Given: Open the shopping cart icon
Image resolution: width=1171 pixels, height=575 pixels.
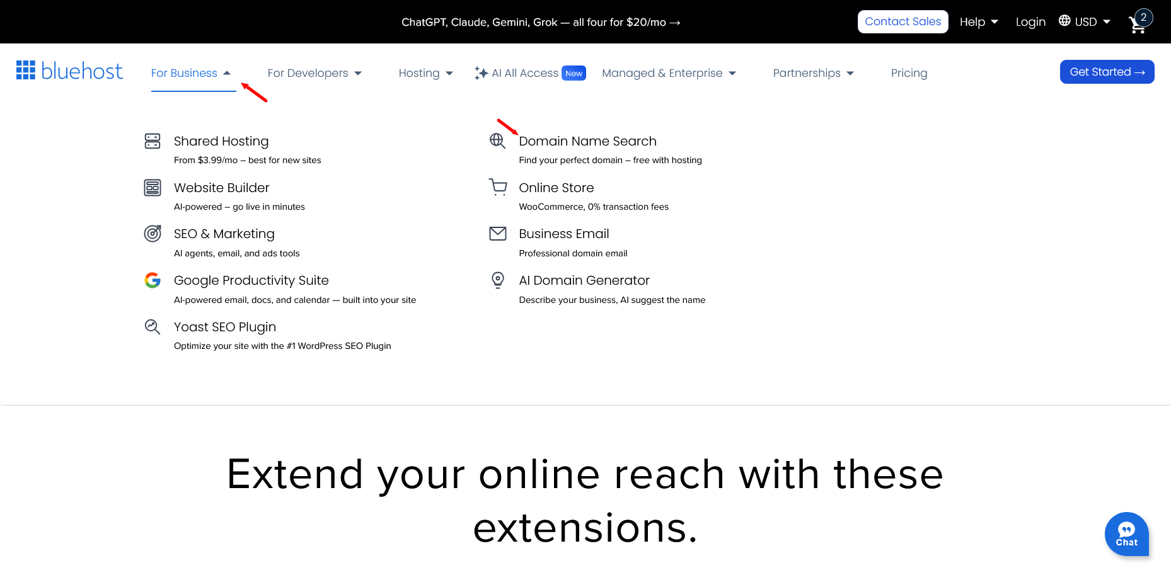Looking at the screenshot, I should pos(1137,26).
